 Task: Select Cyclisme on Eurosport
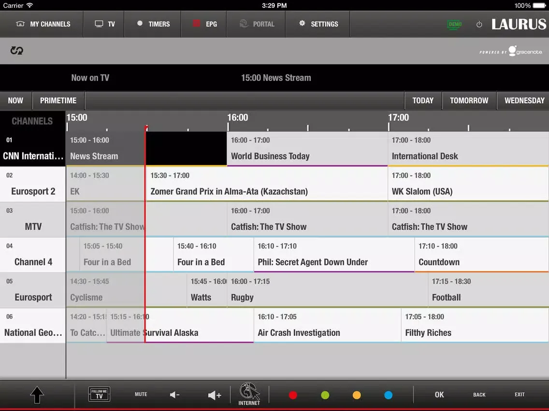pyautogui.click(x=127, y=290)
